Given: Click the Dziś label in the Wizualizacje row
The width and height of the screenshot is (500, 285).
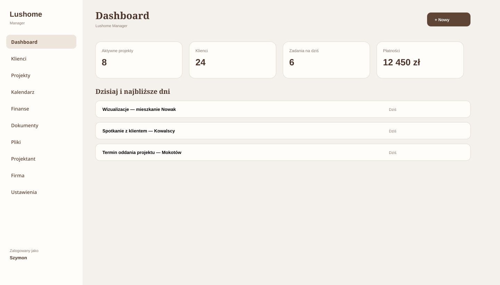Looking at the screenshot, I should click(x=392, y=109).
